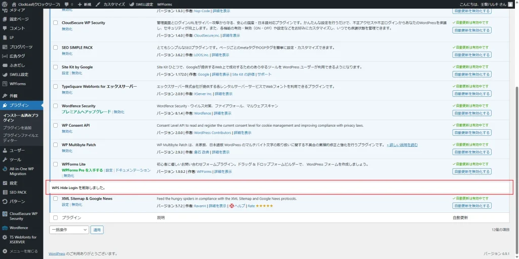Tick the Wordfence Security plugin checkbox
This screenshot has height=259, width=519.
point(55,106)
